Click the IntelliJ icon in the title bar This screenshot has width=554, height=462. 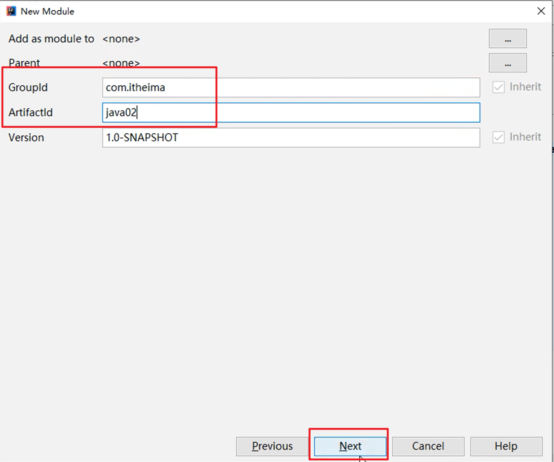11,11
